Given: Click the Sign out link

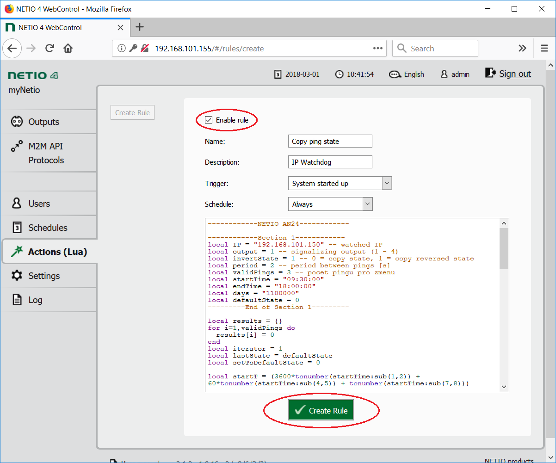Looking at the screenshot, I should (515, 74).
